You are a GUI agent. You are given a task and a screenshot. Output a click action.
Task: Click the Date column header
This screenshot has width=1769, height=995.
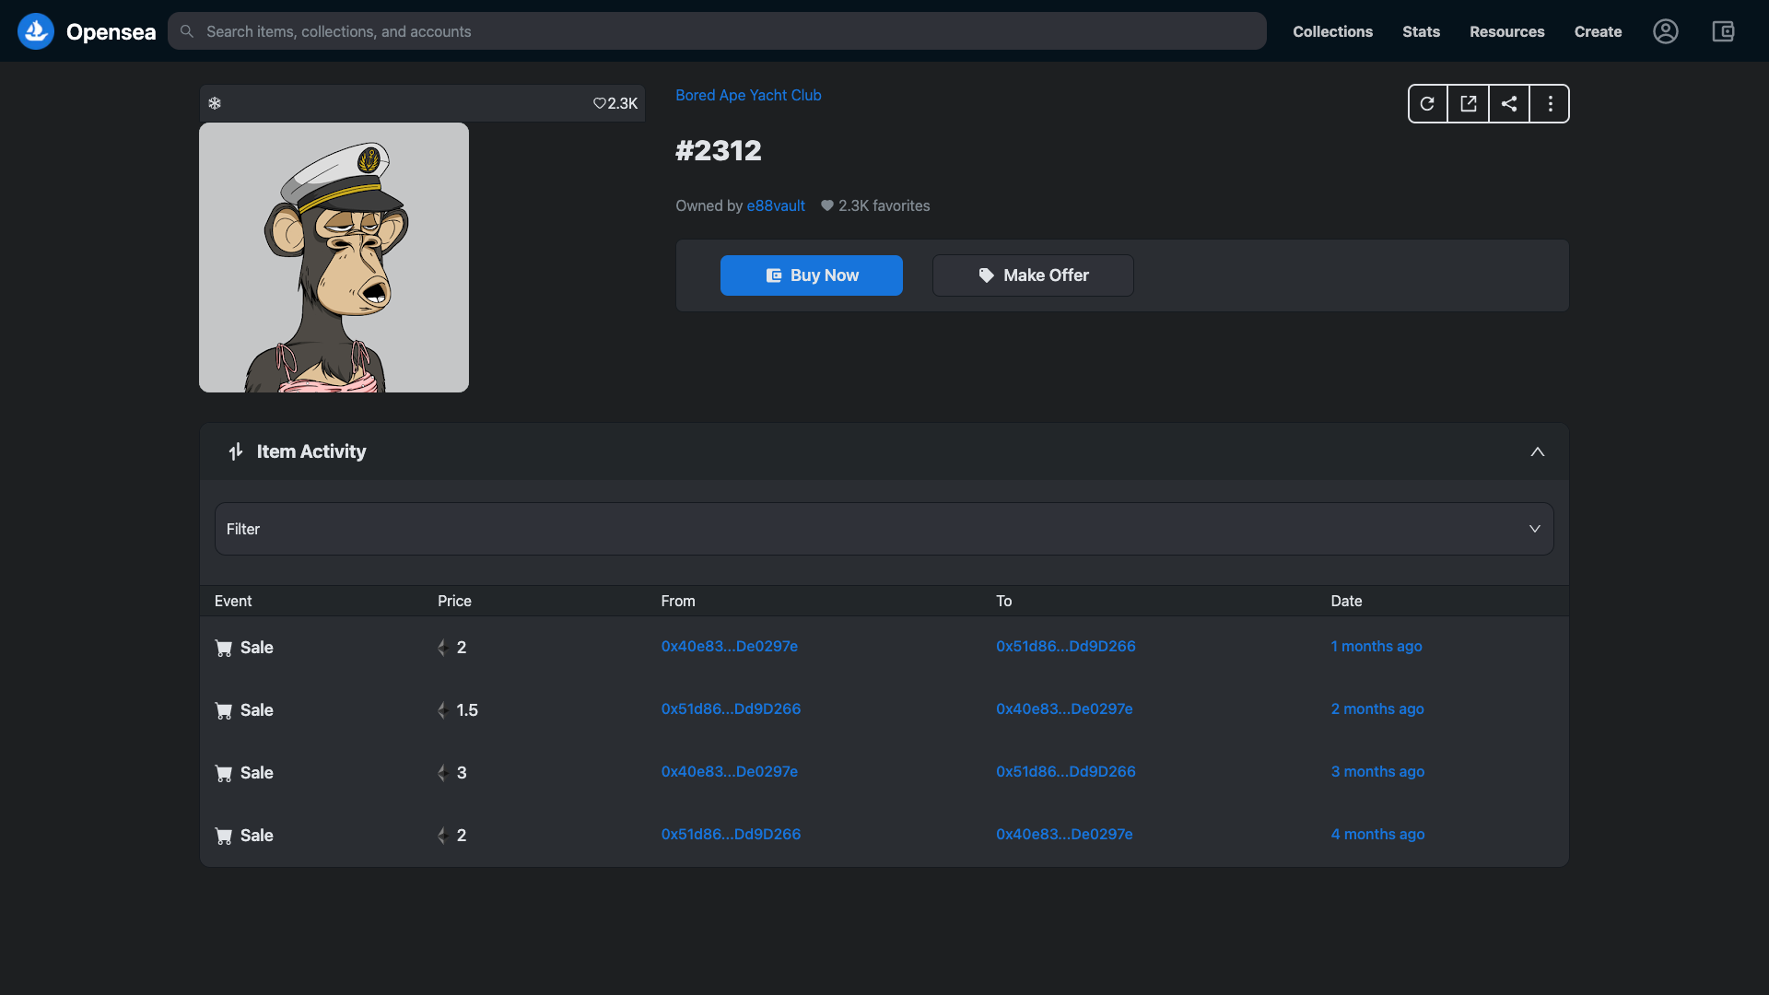(x=1346, y=601)
